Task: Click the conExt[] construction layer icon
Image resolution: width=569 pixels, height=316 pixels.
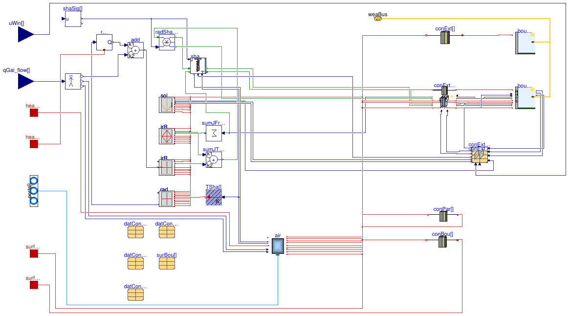Action: tap(445, 37)
